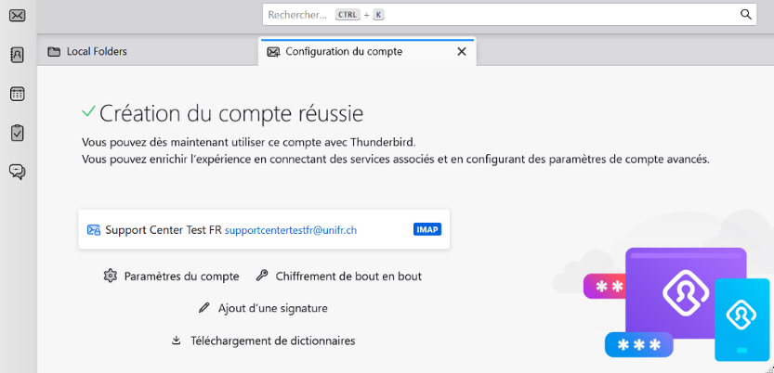The image size is (774, 373).
Task: Click the envelope icon on account card
Action: tap(93, 230)
